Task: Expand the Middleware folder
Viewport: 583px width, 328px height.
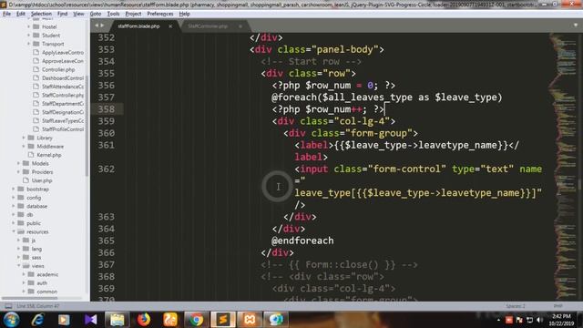Action: (x=24, y=146)
